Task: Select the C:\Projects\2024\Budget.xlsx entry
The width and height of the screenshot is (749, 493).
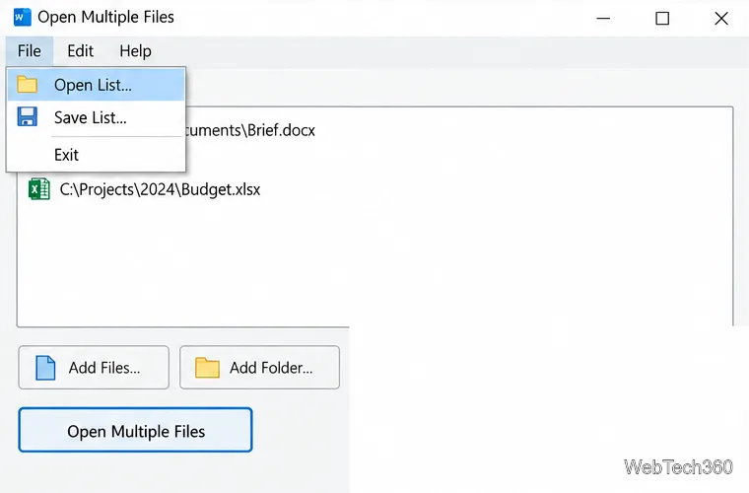Action: click(x=160, y=189)
